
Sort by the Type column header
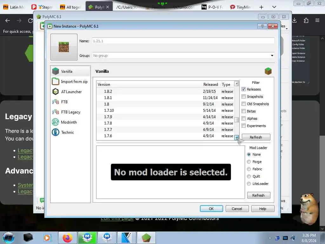point(226,85)
